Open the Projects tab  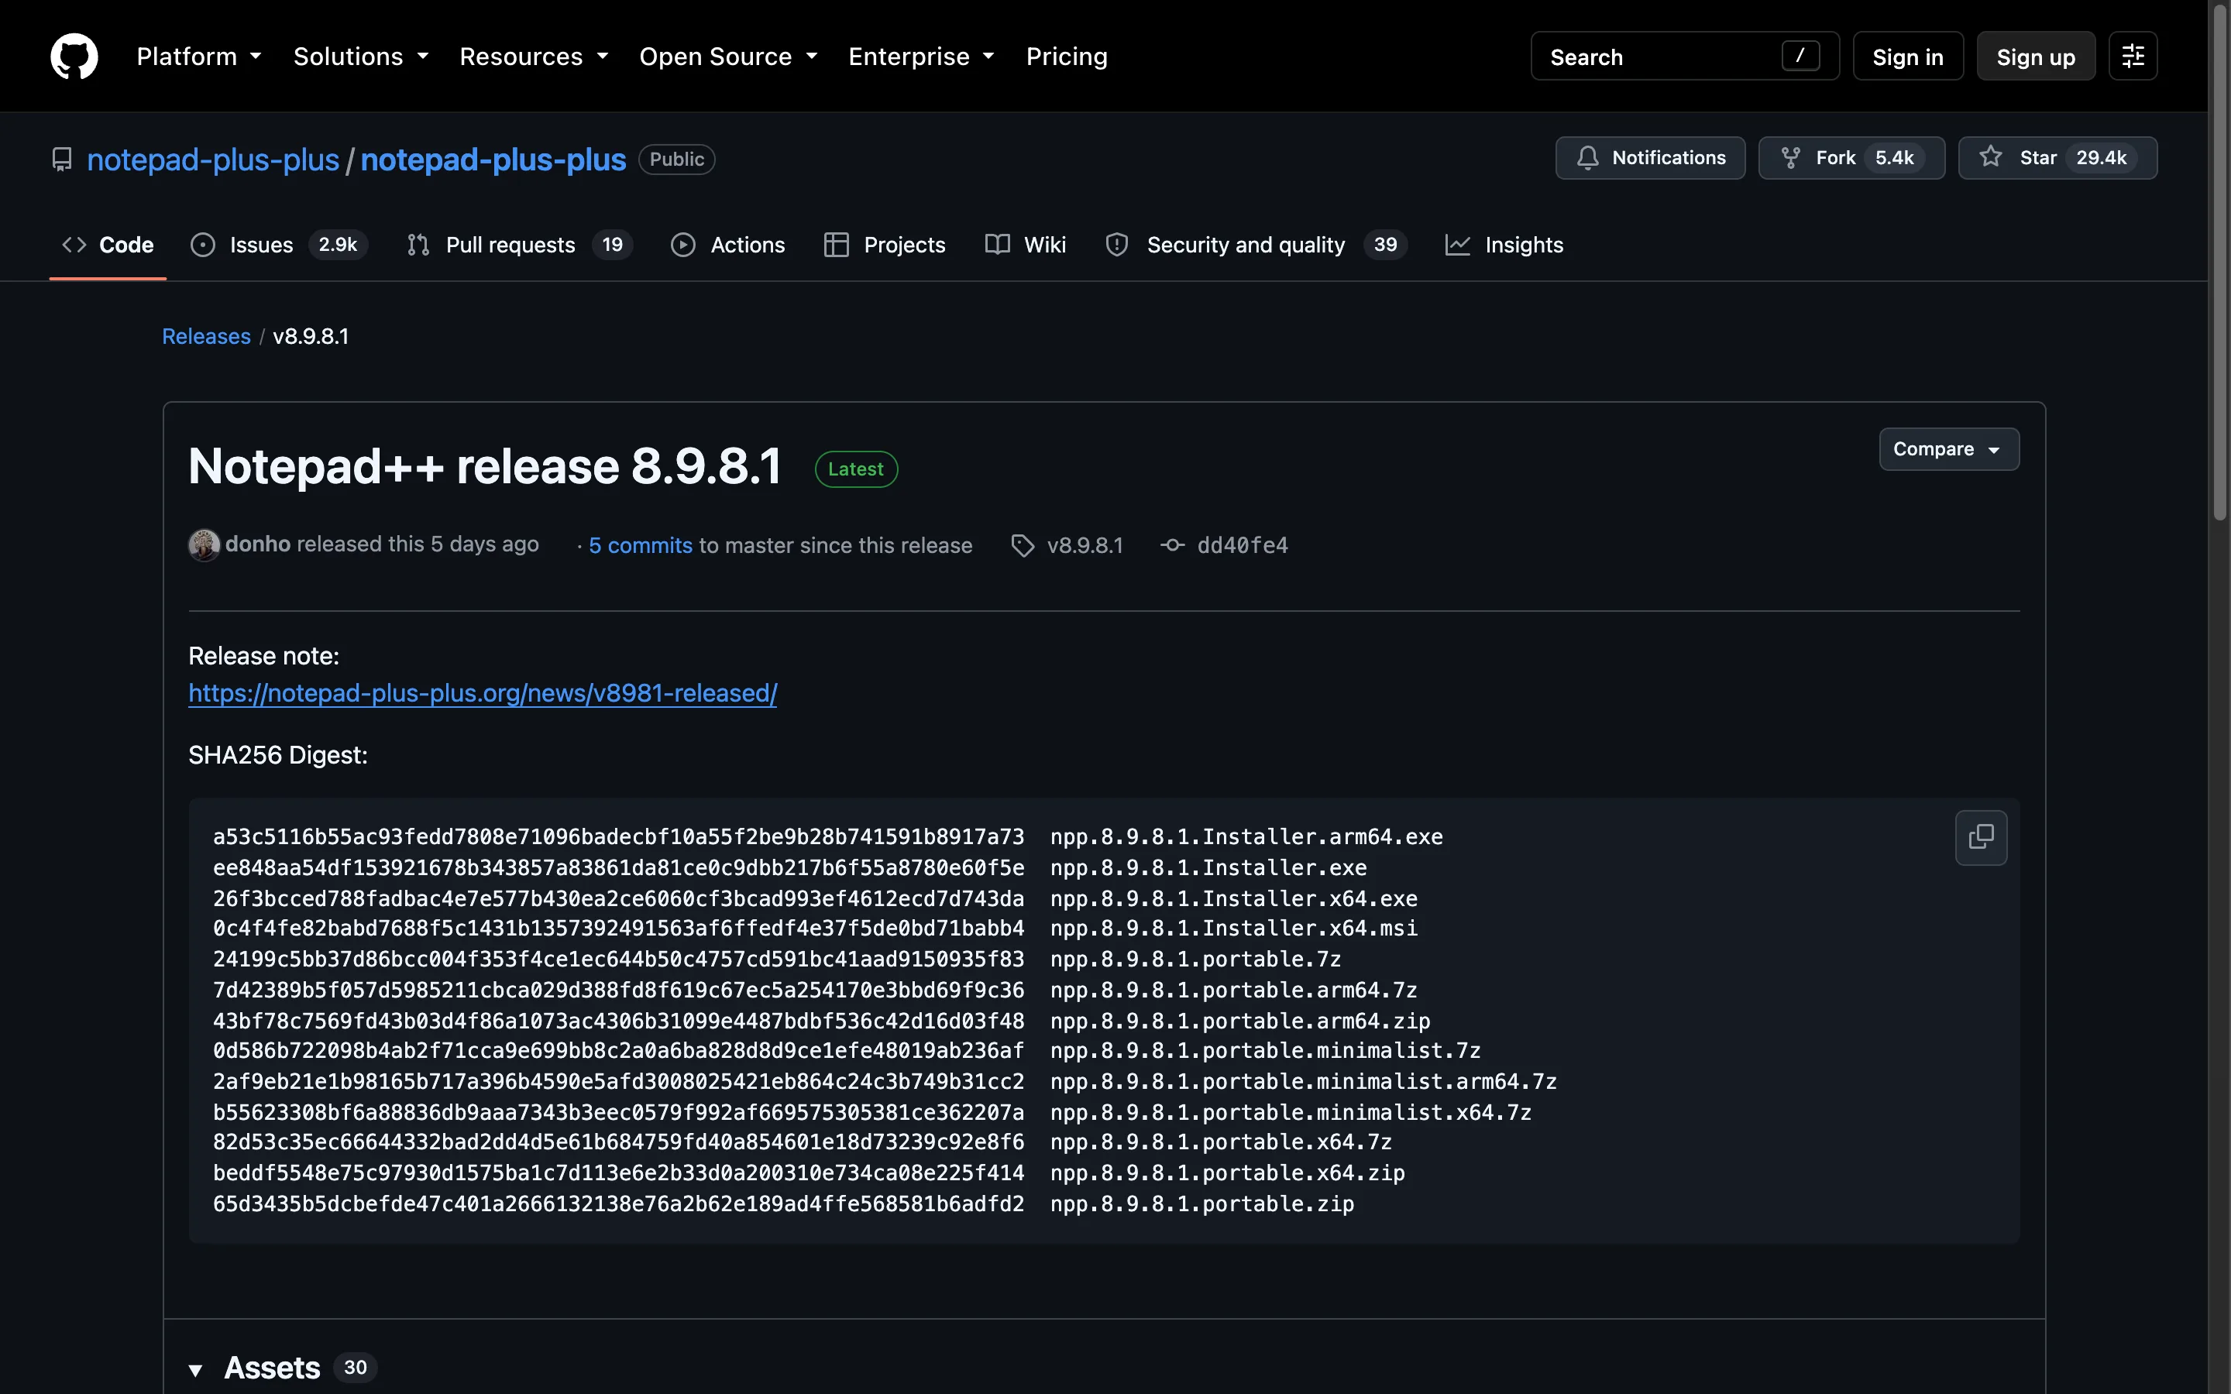tap(885, 244)
